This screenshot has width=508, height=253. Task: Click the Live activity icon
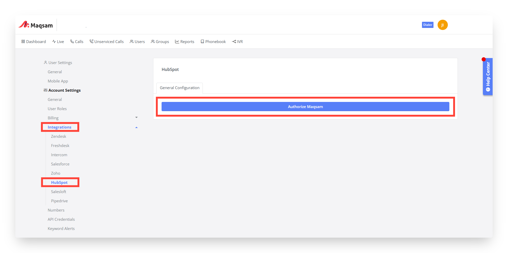pyautogui.click(x=54, y=41)
